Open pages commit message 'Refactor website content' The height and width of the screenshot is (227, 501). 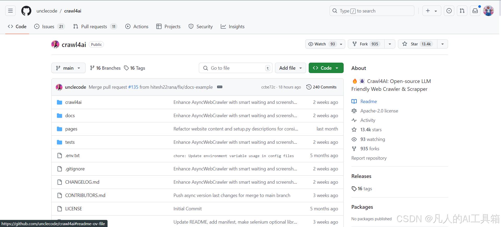pyautogui.click(x=236, y=129)
